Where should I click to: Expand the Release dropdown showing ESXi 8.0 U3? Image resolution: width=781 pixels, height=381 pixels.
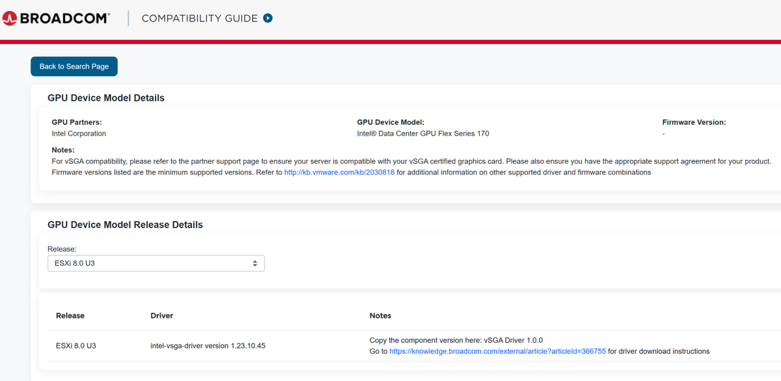pyautogui.click(x=156, y=263)
